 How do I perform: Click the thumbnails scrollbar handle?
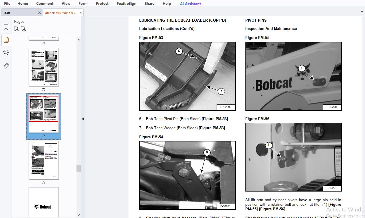click(x=78, y=168)
